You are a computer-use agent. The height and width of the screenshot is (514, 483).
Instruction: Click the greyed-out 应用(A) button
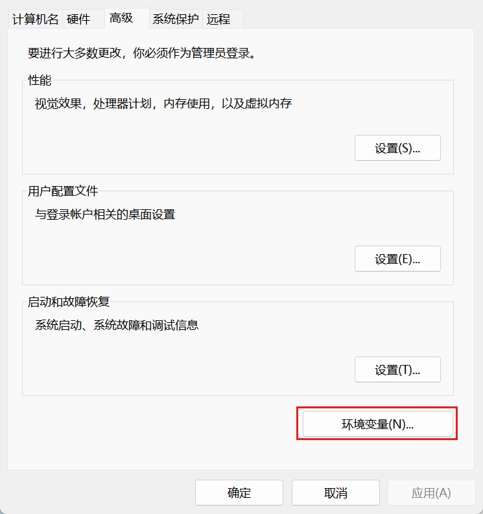tap(431, 493)
